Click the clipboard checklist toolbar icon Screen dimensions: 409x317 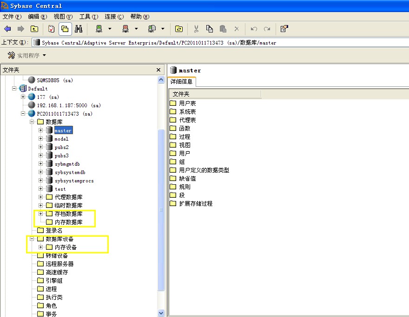(52, 29)
